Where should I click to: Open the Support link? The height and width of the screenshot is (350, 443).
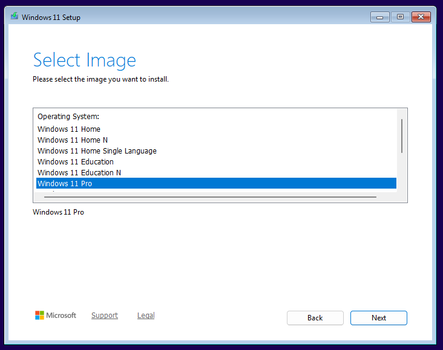coord(105,316)
